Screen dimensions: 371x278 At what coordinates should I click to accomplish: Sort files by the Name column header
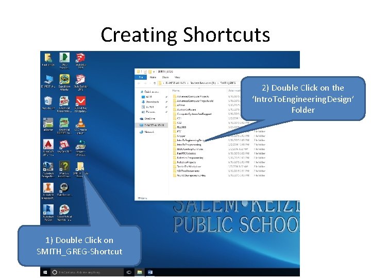coord(176,91)
